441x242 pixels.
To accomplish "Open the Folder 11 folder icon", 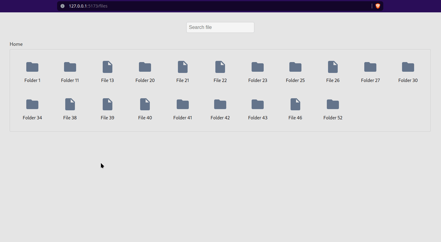I will 70,67.
